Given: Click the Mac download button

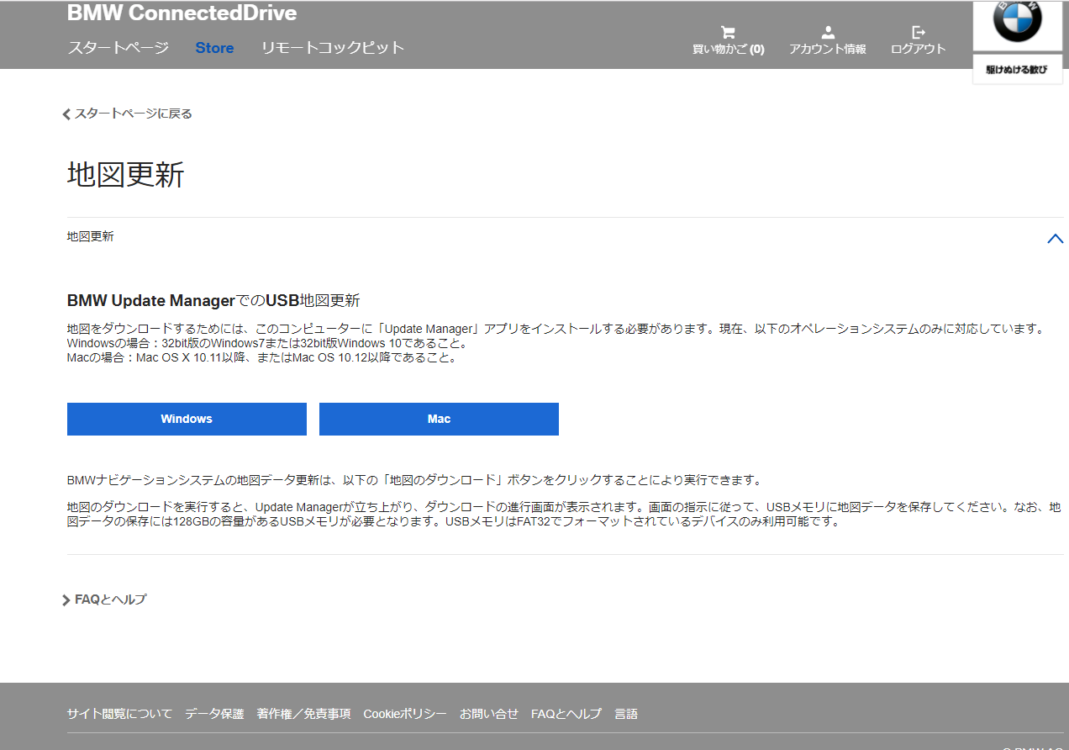Looking at the screenshot, I should click(x=439, y=419).
